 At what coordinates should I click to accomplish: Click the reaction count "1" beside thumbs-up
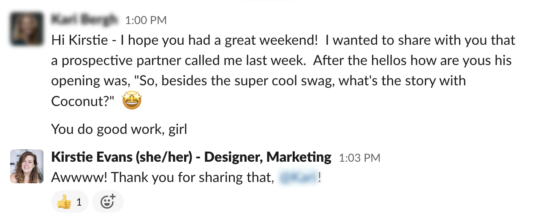(x=79, y=202)
